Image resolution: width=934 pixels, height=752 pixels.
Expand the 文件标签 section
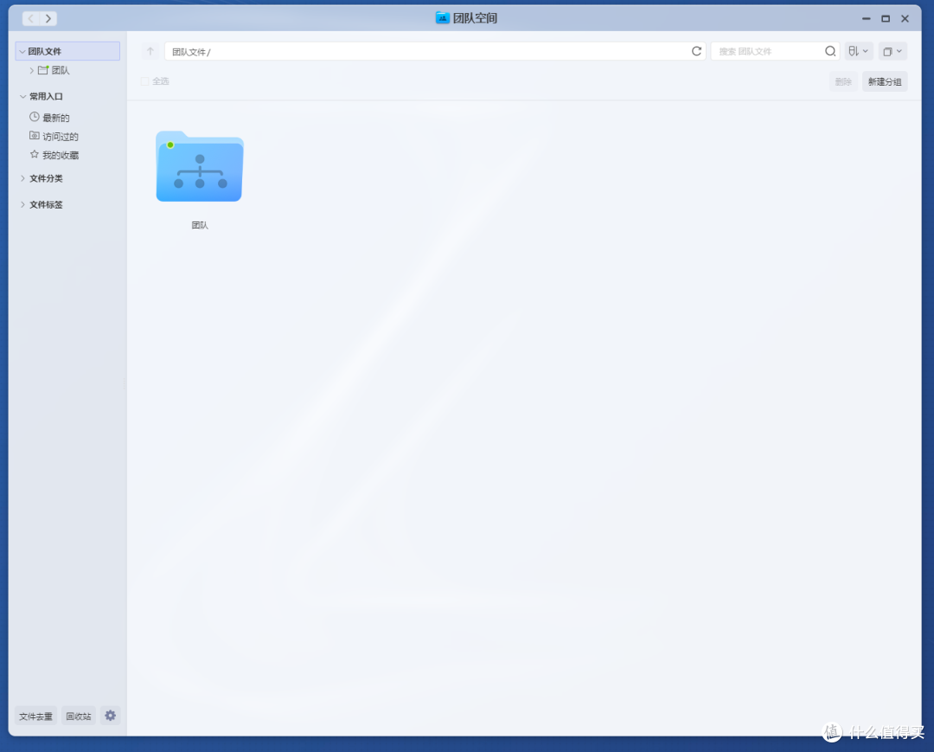pyautogui.click(x=22, y=204)
